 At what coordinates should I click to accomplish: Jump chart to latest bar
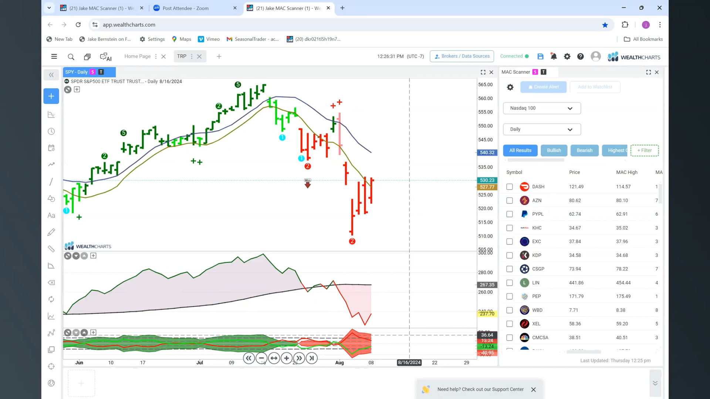tap(312, 358)
